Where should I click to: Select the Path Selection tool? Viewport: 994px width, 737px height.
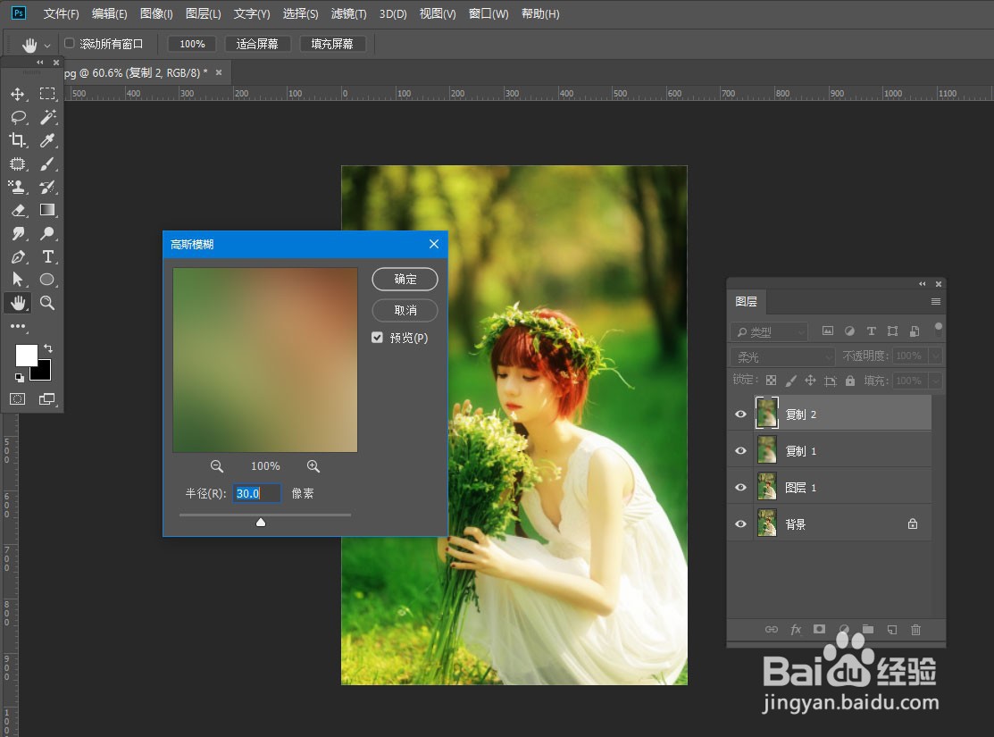click(x=18, y=280)
